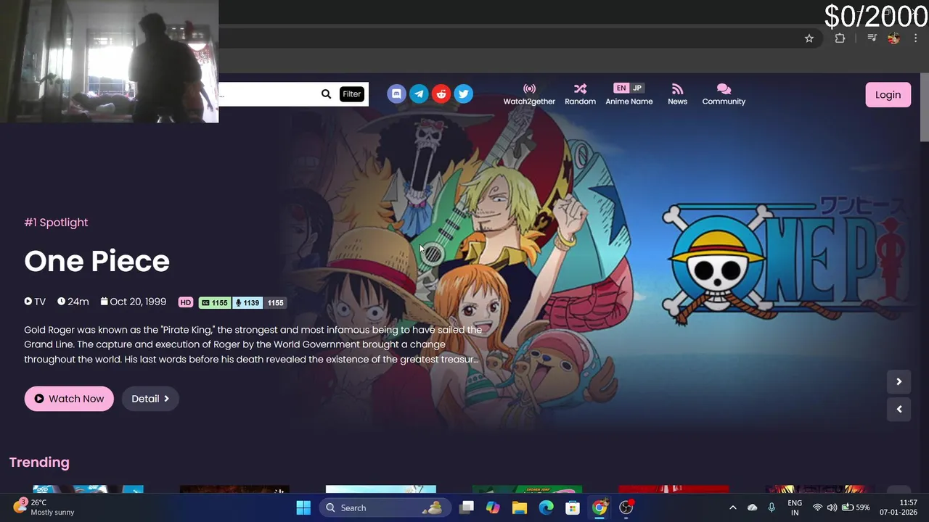The width and height of the screenshot is (929, 522).
Task: Bookmark this page with star icon
Action: [809, 38]
